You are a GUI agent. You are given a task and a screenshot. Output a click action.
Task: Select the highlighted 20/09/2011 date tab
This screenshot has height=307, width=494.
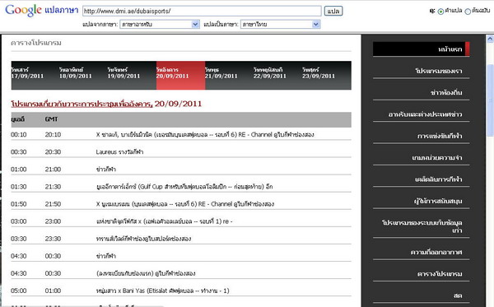click(180, 75)
